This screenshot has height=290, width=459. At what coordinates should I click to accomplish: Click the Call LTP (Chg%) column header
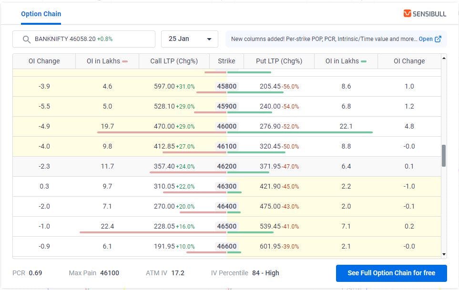(x=174, y=61)
